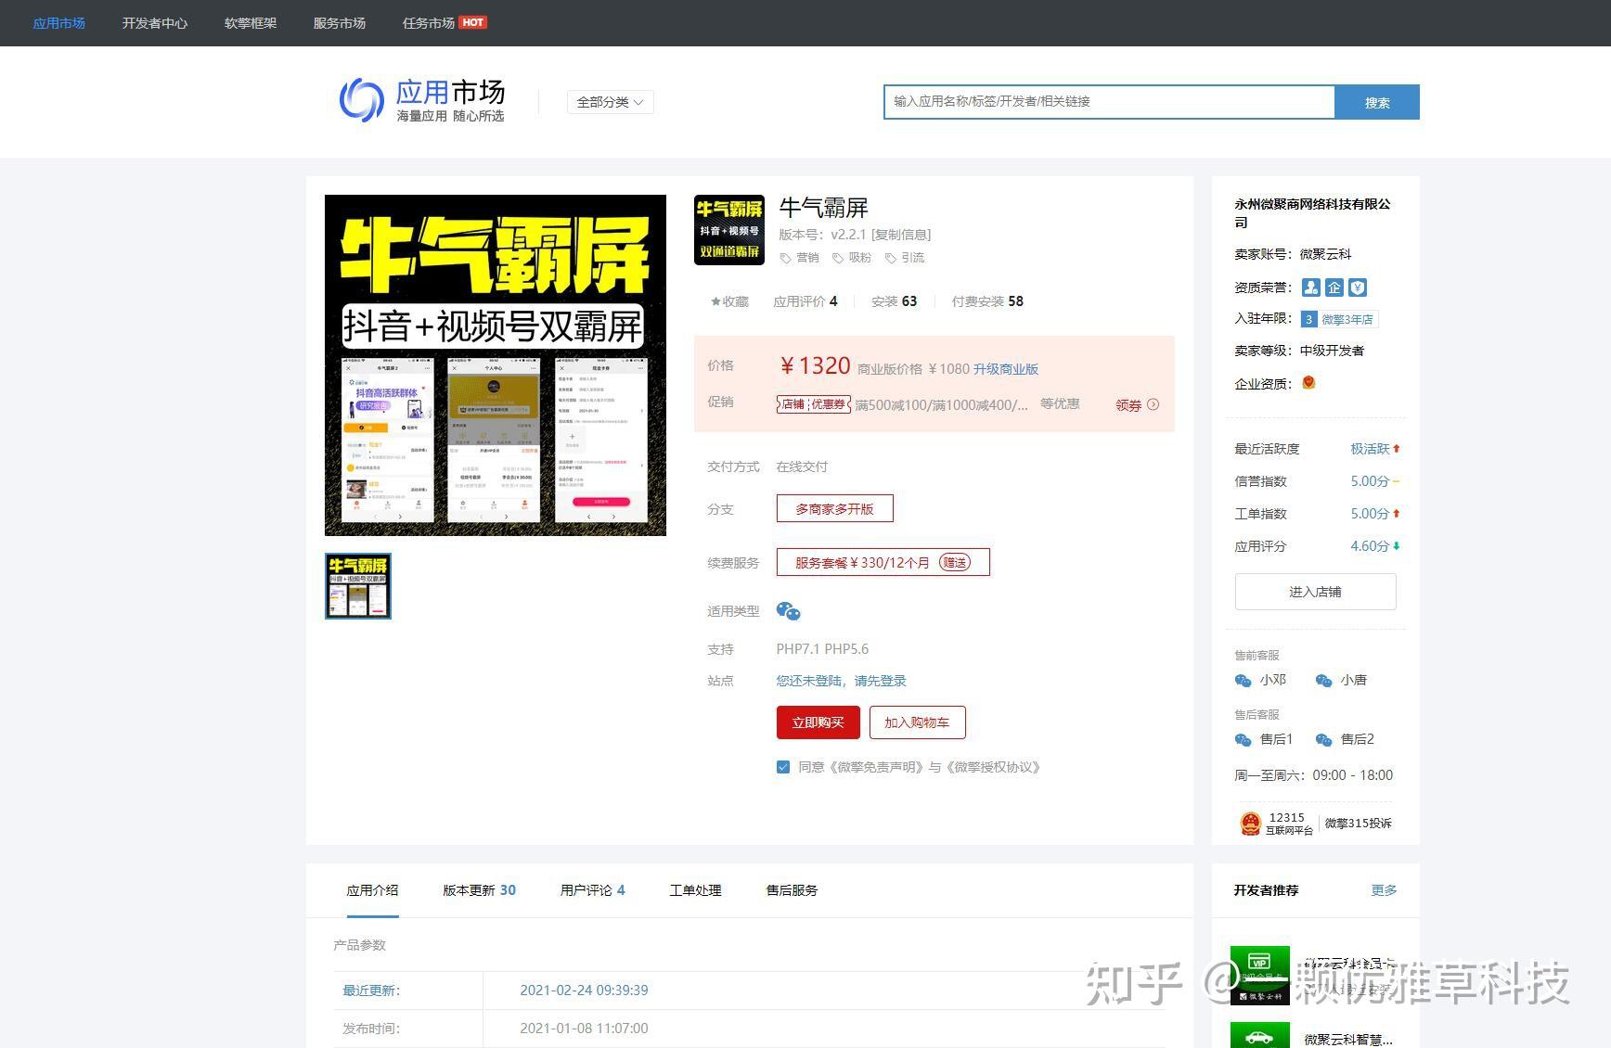Click the circled arrow next to 领券
Screen dimensions: 1611x1048
pyautogui.click(x=1153, y=404)
